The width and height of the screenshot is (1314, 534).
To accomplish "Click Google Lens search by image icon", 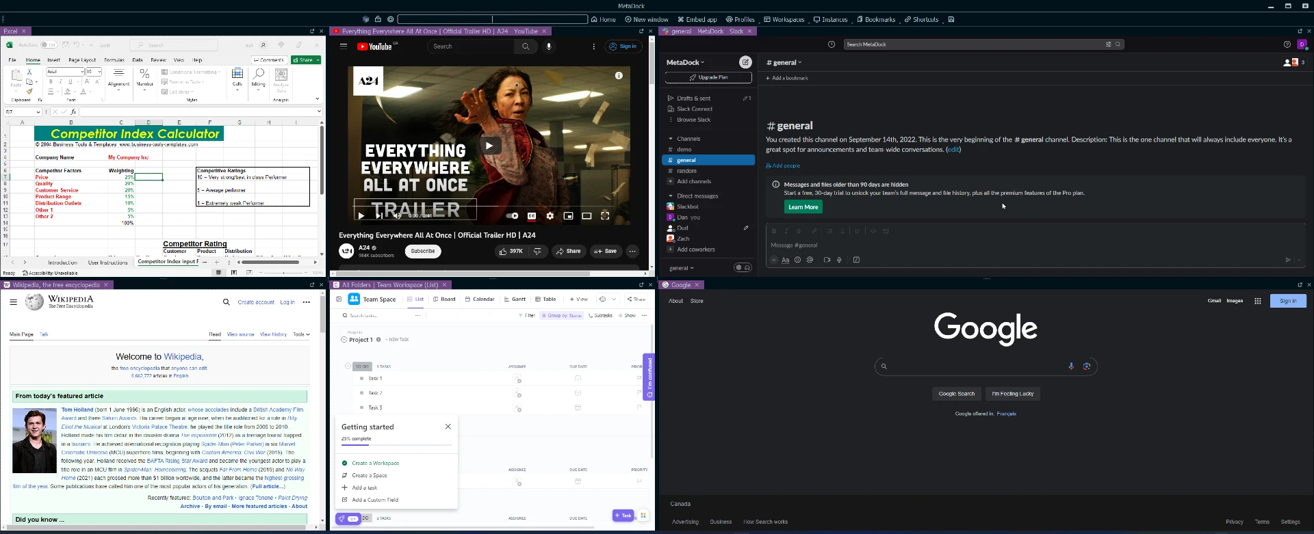I will (1086, 366).
